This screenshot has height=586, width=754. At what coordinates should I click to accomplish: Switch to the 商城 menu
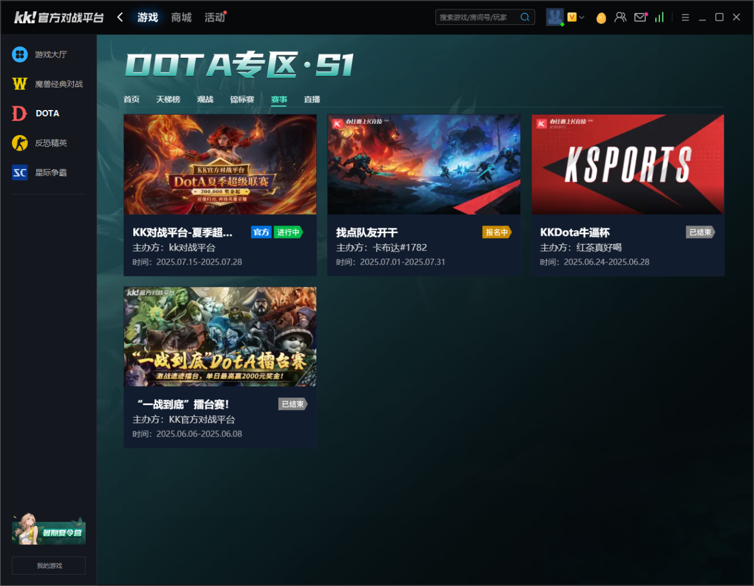[181, 17]
